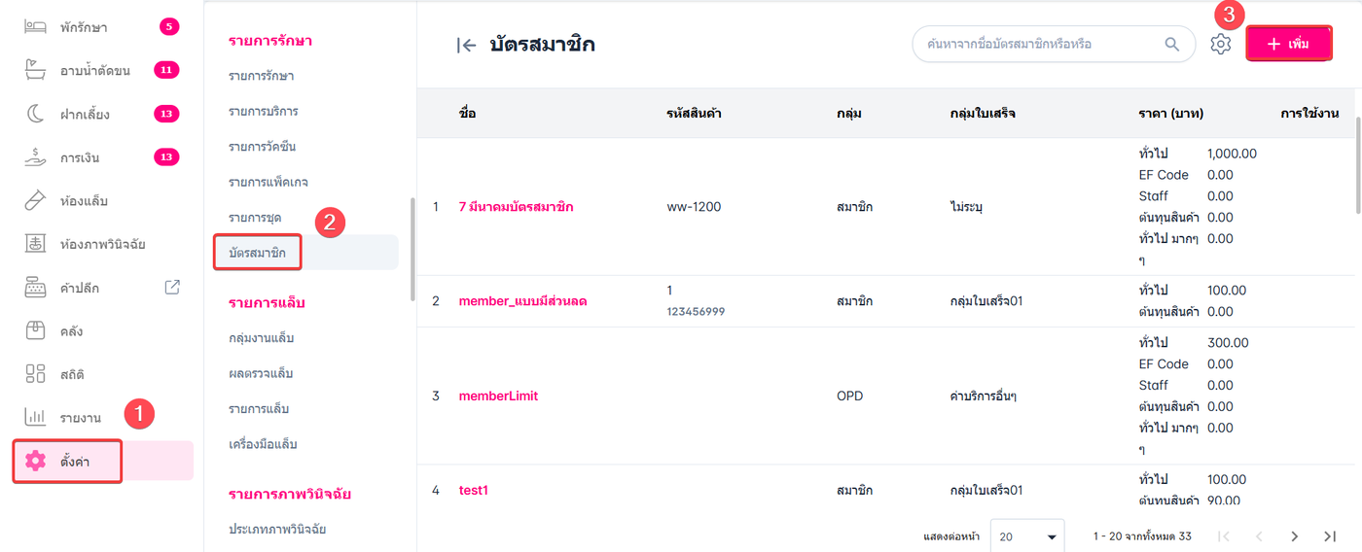Open the สถิติ statistics grid icon
Screen dimensions: 1362x552
pyautogui.click(x=35, y=374)
